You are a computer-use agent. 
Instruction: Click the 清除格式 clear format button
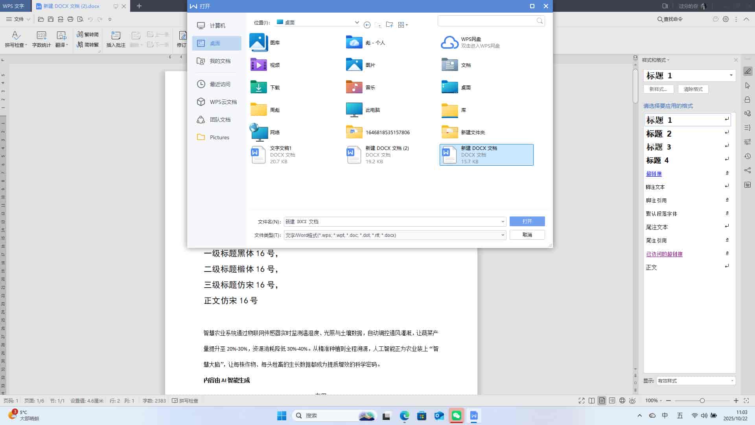pyautogui.click(x=693, y=89)
